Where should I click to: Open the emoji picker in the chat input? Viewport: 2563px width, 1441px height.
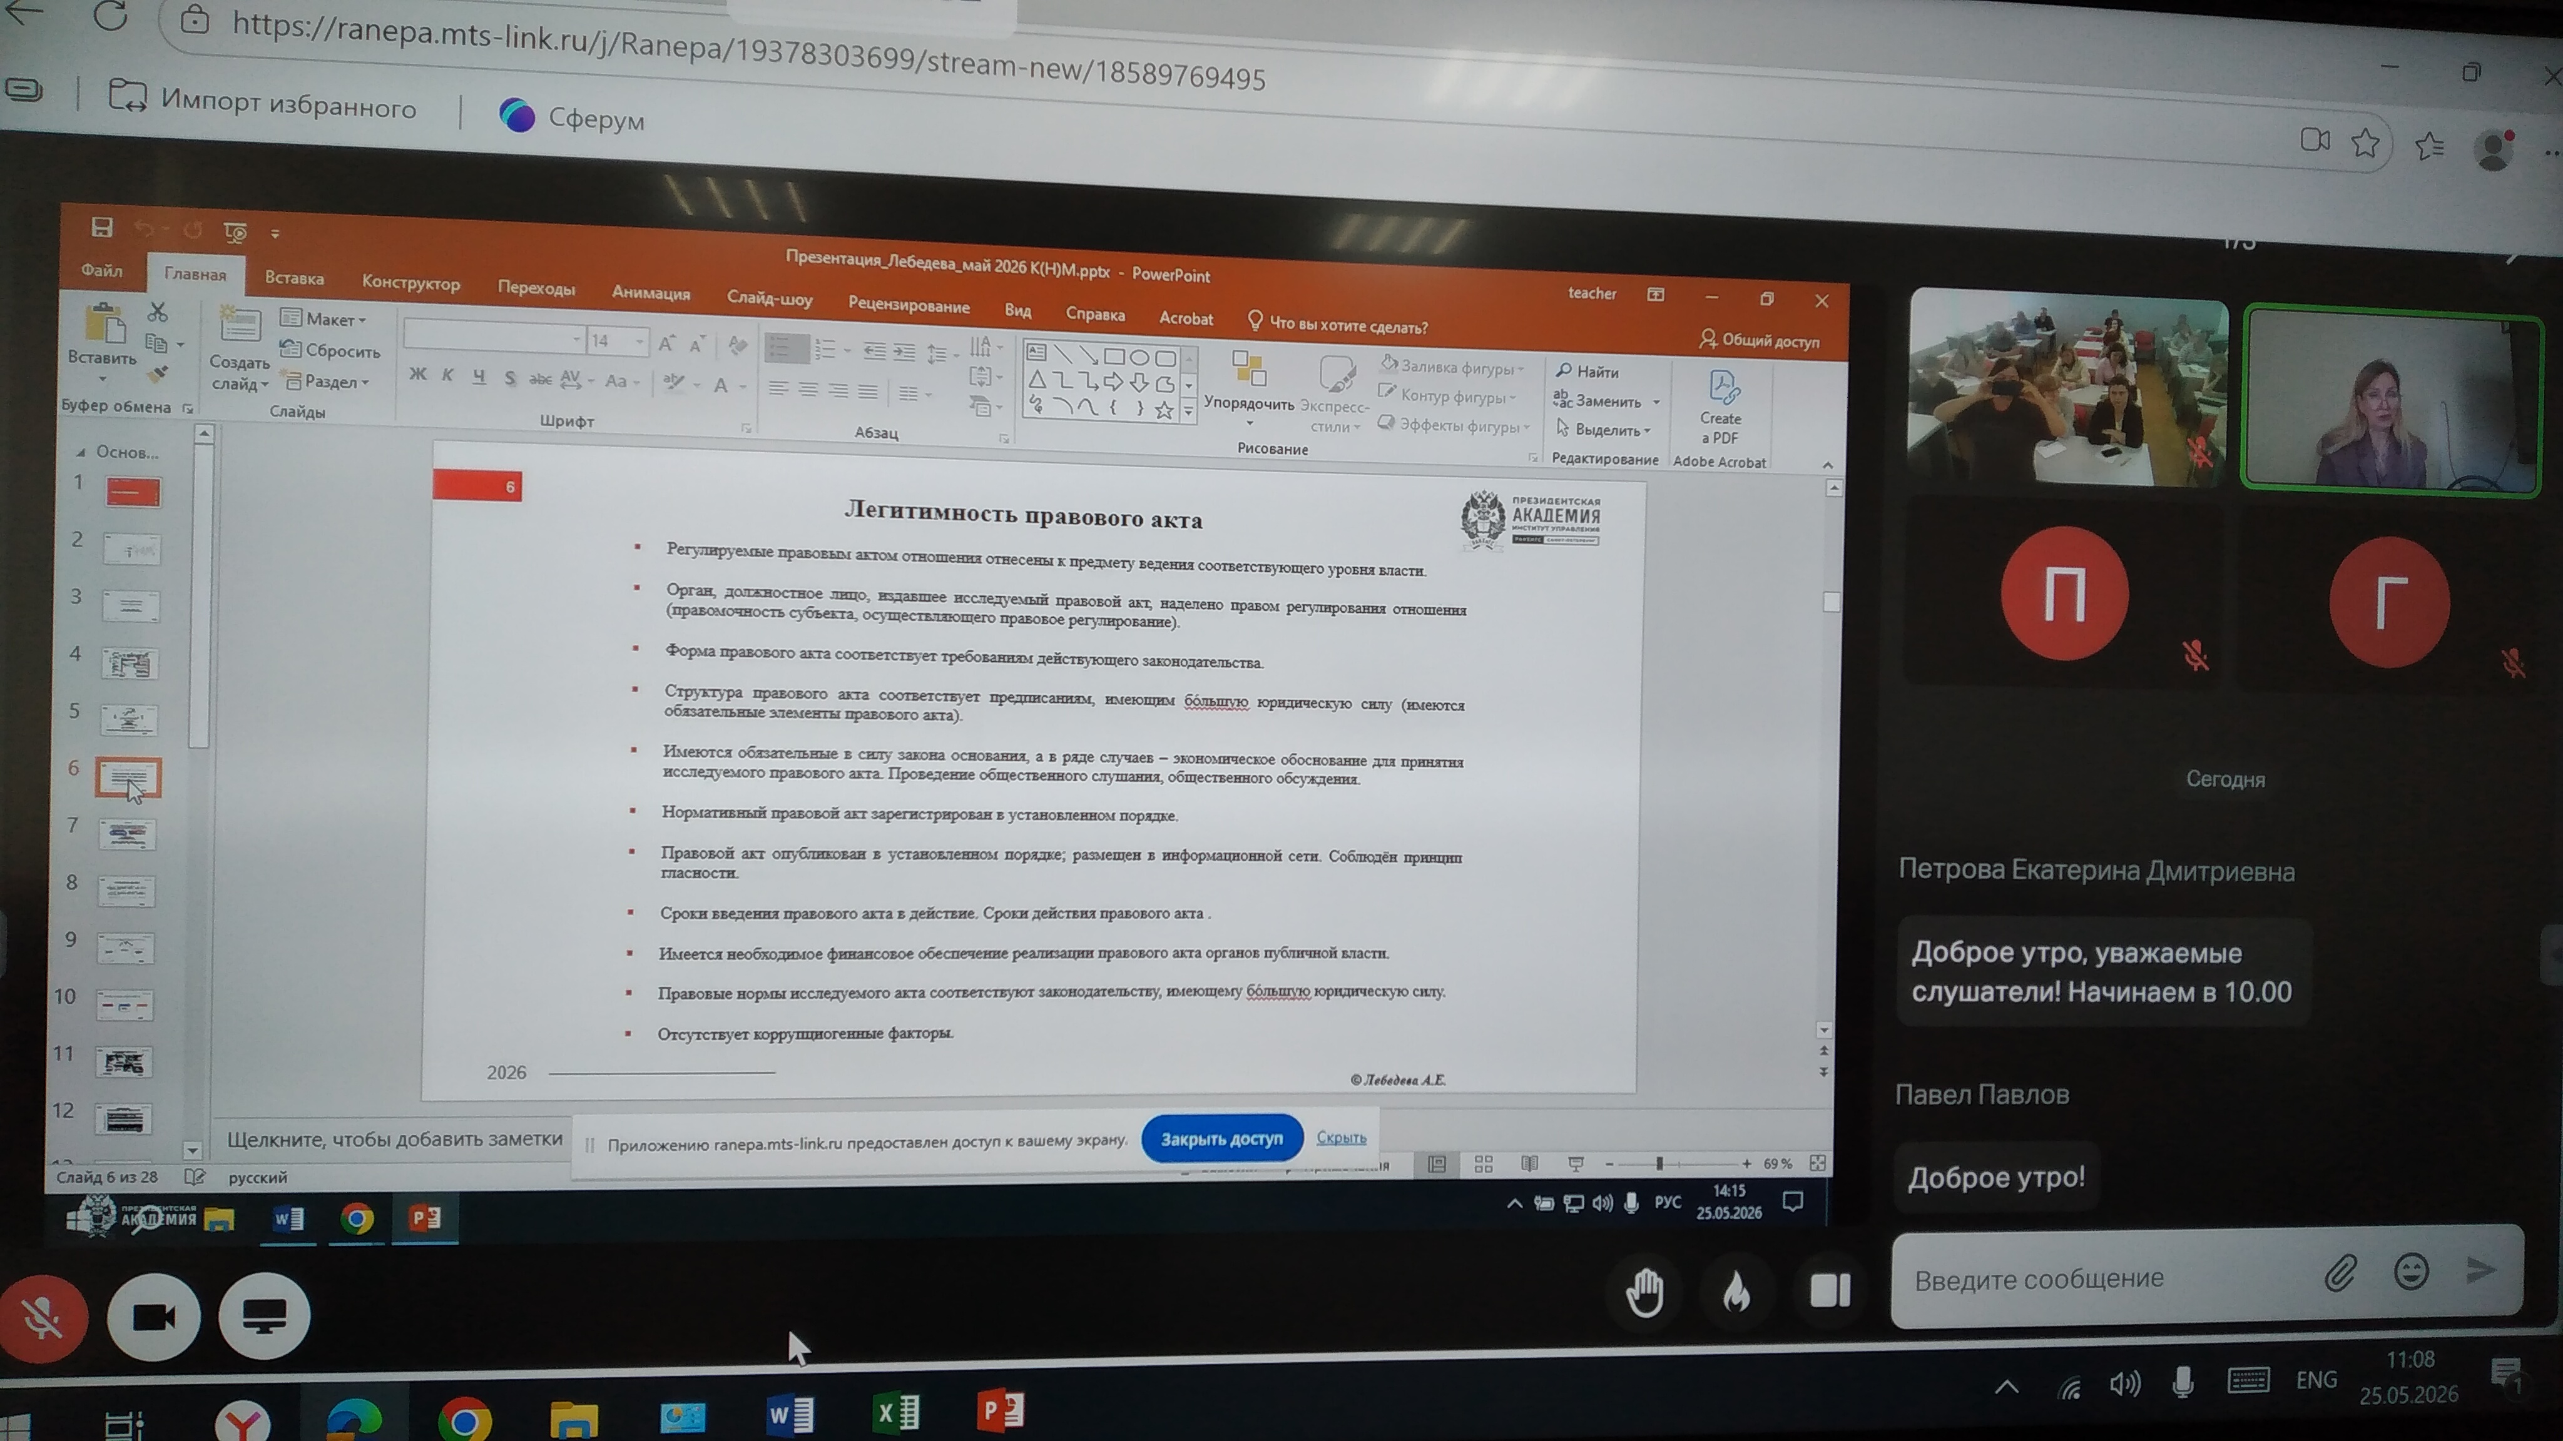coord(2412,1272)
